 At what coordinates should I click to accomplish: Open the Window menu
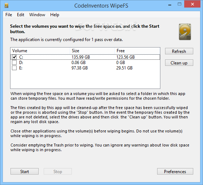[37, 15]
